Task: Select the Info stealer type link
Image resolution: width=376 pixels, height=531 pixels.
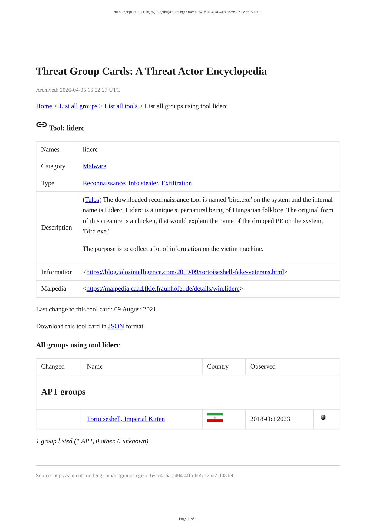Action: pos(143,183)
